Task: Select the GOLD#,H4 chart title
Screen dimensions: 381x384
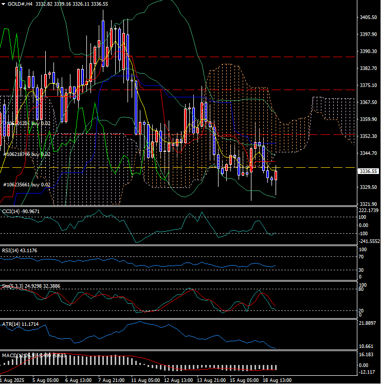Action: coord(20,4)
